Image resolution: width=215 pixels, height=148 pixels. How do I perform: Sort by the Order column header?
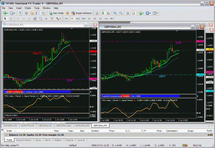(x=9, y=131)
